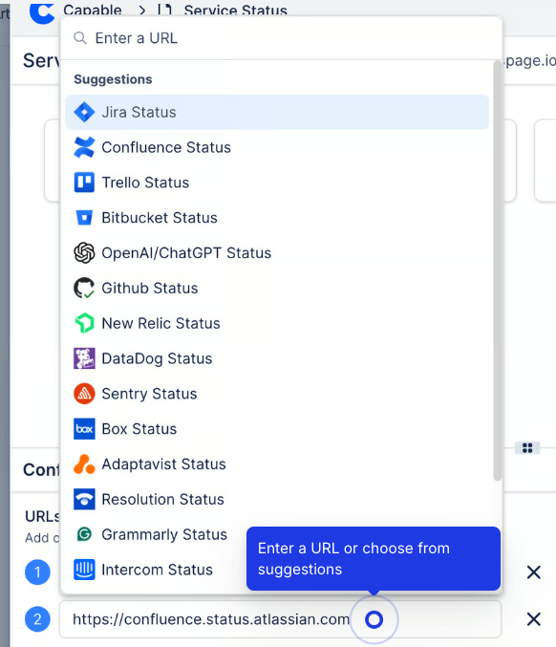Pick the Trello Status icon
The height and width of the screenshot is (647, 556).
[84, 183]
